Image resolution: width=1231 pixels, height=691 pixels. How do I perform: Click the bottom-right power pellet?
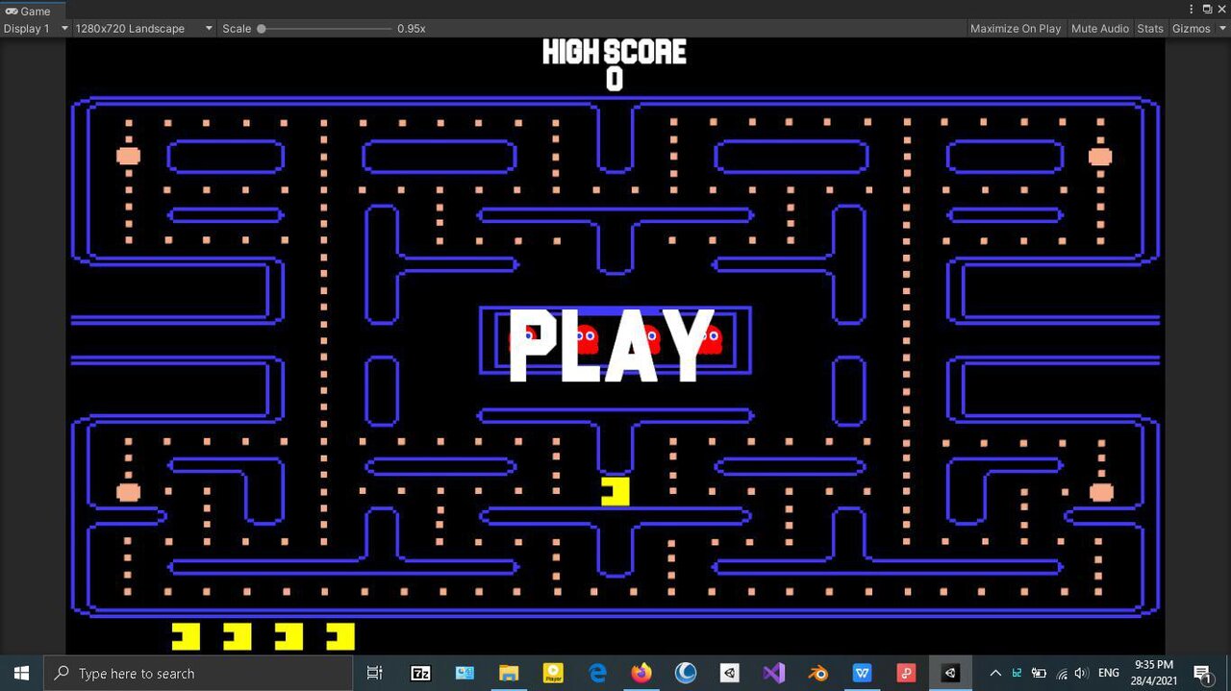click(1101, 492)
